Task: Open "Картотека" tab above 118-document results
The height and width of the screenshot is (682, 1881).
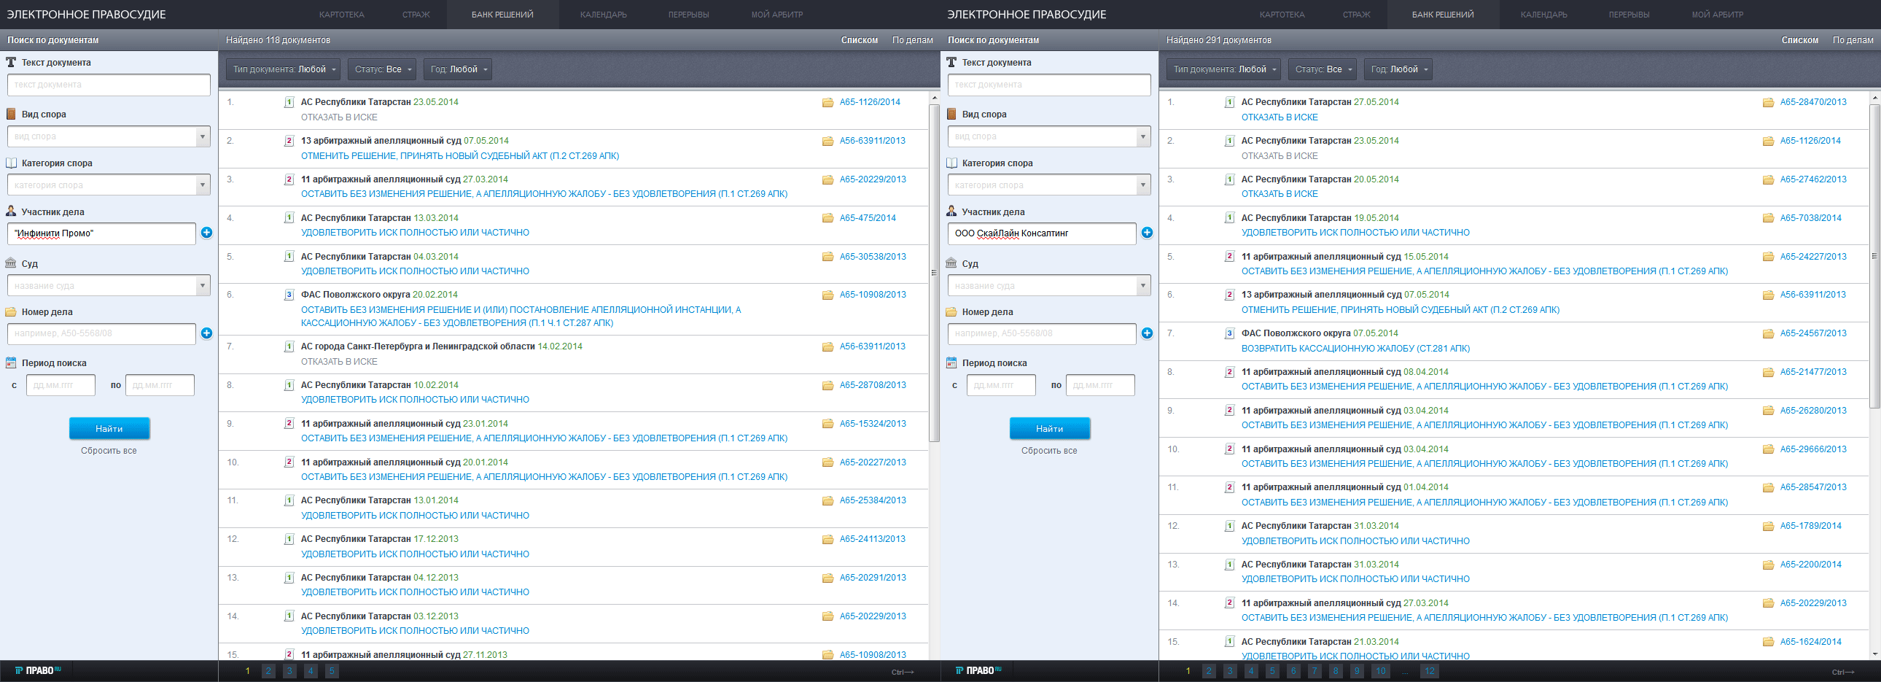Action: tap(342, 15)
